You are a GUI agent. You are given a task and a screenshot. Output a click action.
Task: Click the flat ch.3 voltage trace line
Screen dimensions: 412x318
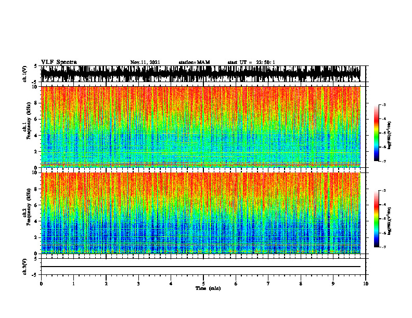coord(200,267)
